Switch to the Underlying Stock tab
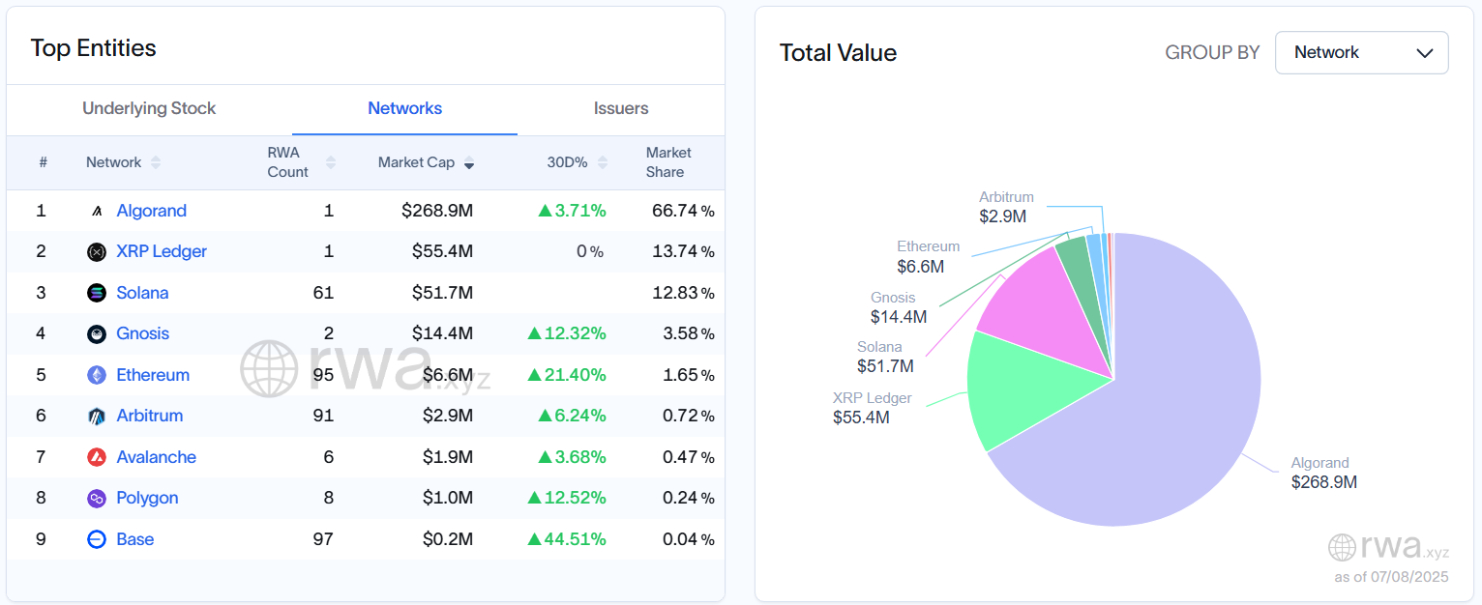 coord(149,108)
